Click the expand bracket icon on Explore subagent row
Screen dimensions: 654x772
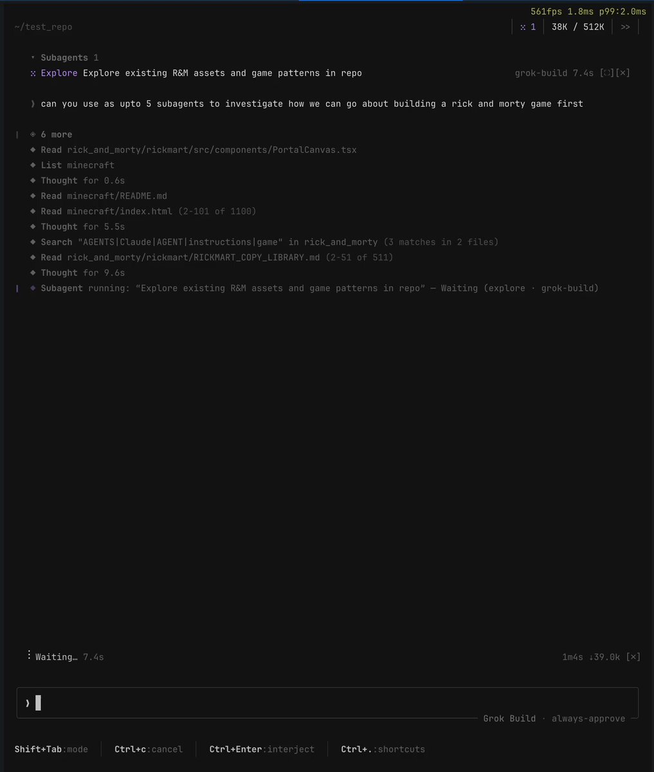coord(606,73)
